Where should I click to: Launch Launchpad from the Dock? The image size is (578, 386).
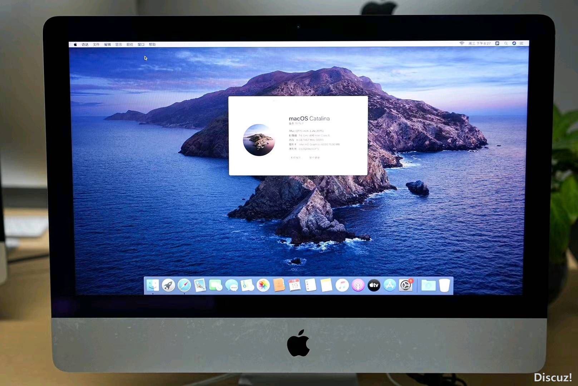[168, 285]
